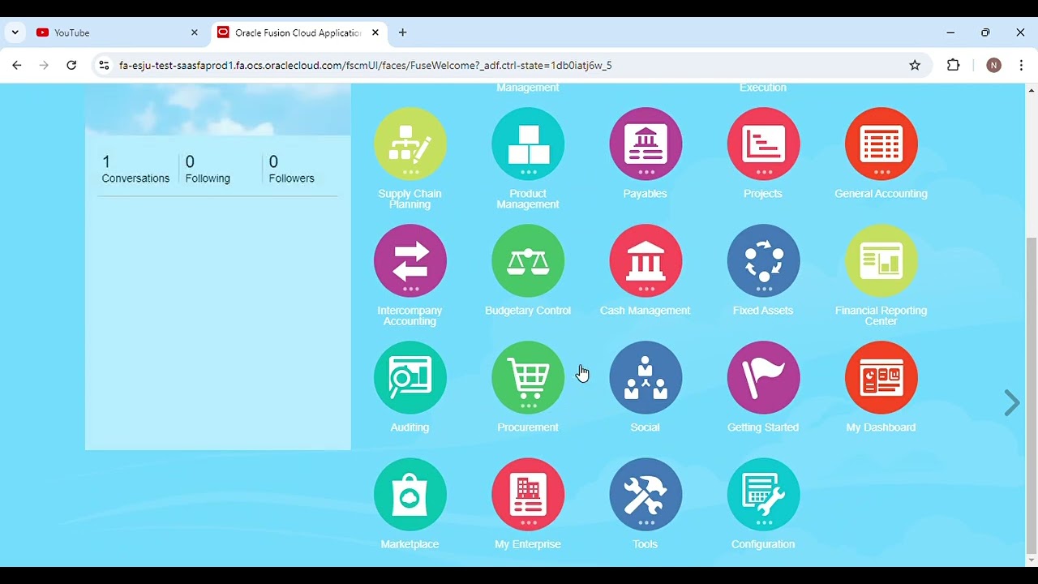Open Product Management icon
The width and height of the screenshot is (1038, 584).
pos(528,144)
